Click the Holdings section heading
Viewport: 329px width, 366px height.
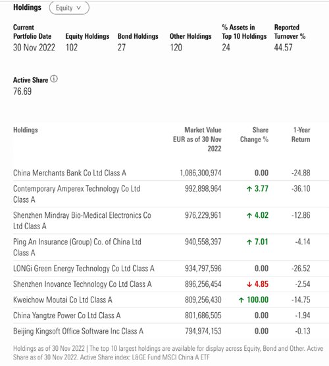tap(27, 7)
